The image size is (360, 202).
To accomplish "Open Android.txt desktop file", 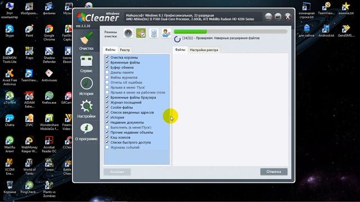I will pos(326,31).
